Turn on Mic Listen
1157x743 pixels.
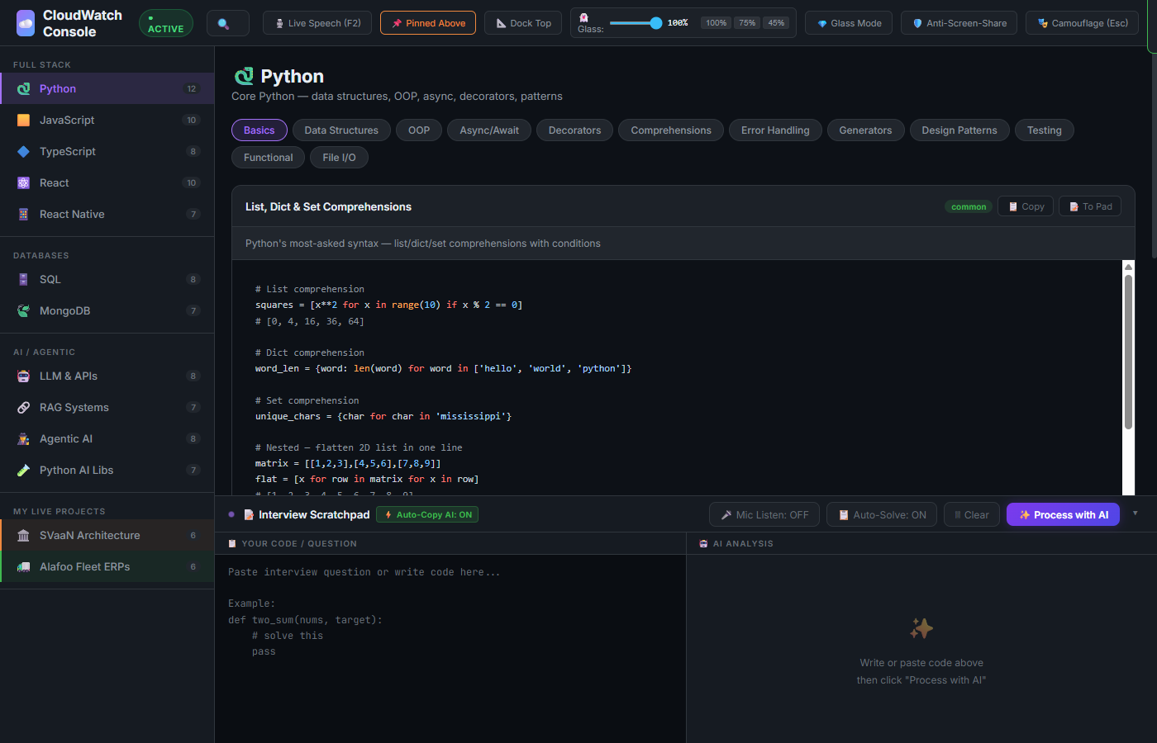click(764, 514)
